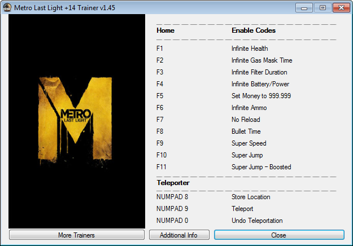Click the F6 hotkey text

point(160,108)
